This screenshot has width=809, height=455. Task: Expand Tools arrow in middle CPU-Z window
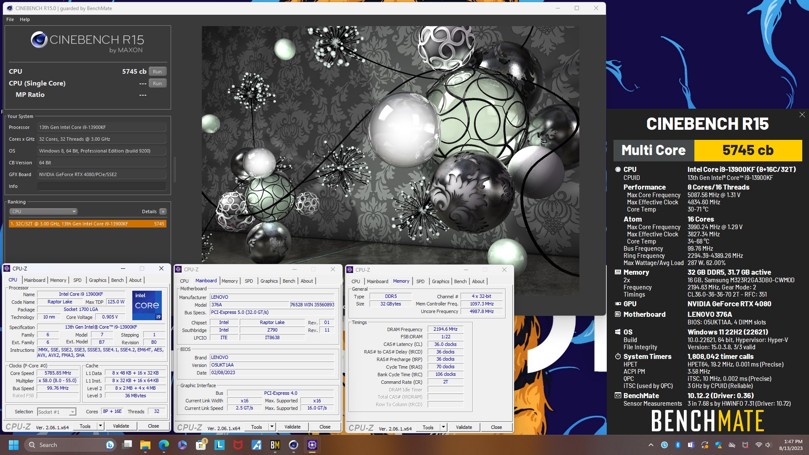[272, 427]
